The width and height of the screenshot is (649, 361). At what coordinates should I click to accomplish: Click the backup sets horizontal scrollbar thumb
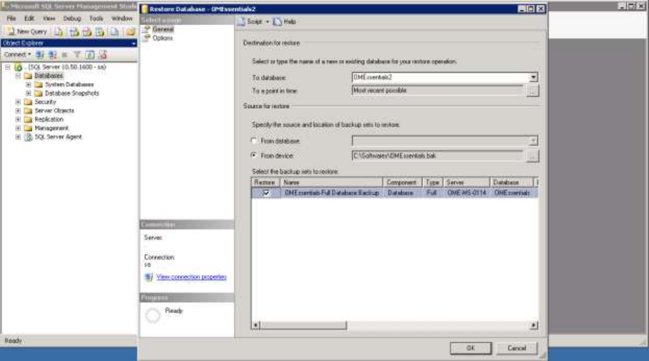click(303, 326)
